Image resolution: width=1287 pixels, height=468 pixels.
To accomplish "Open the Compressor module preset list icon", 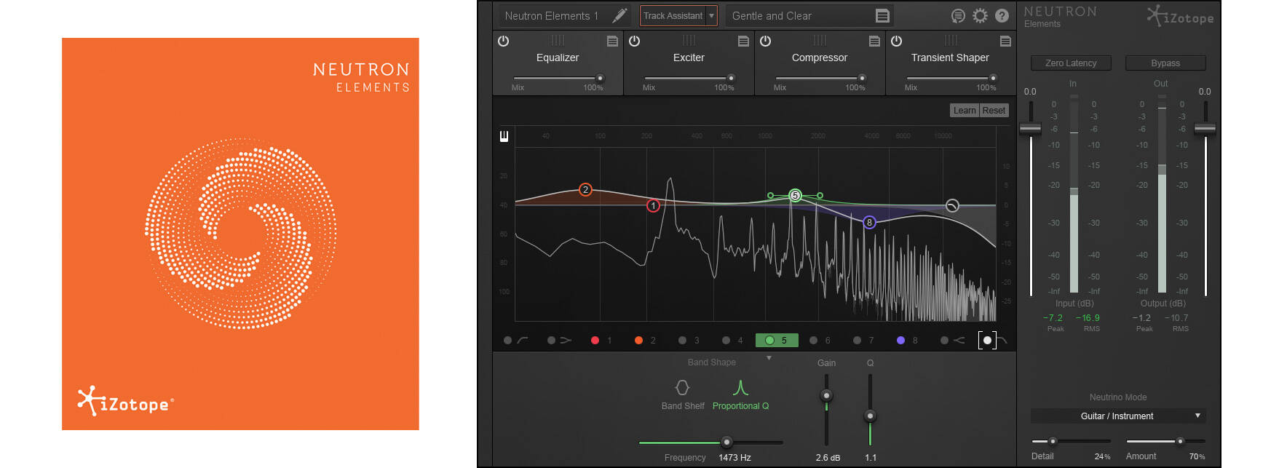I will [x=875, y=41].
